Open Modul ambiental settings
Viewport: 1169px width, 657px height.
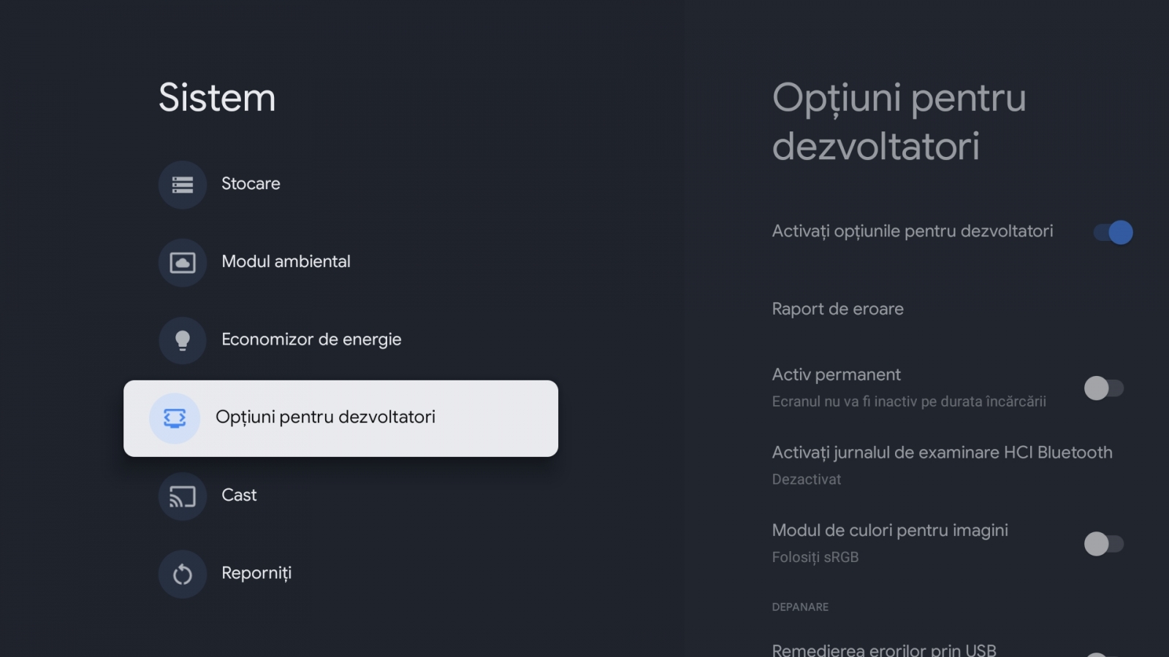click(x=340, y=263)
